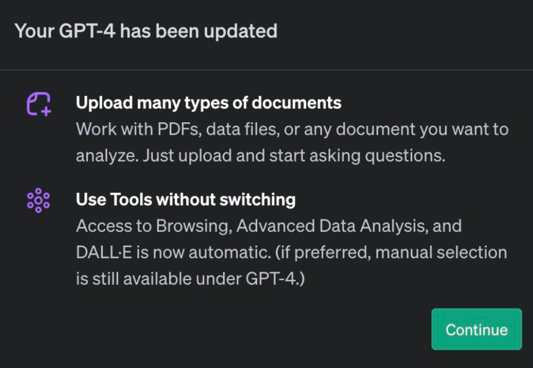Click the 'manual selection' text
Viewport: 533px width, 368px height.
(x=441, y=253)
